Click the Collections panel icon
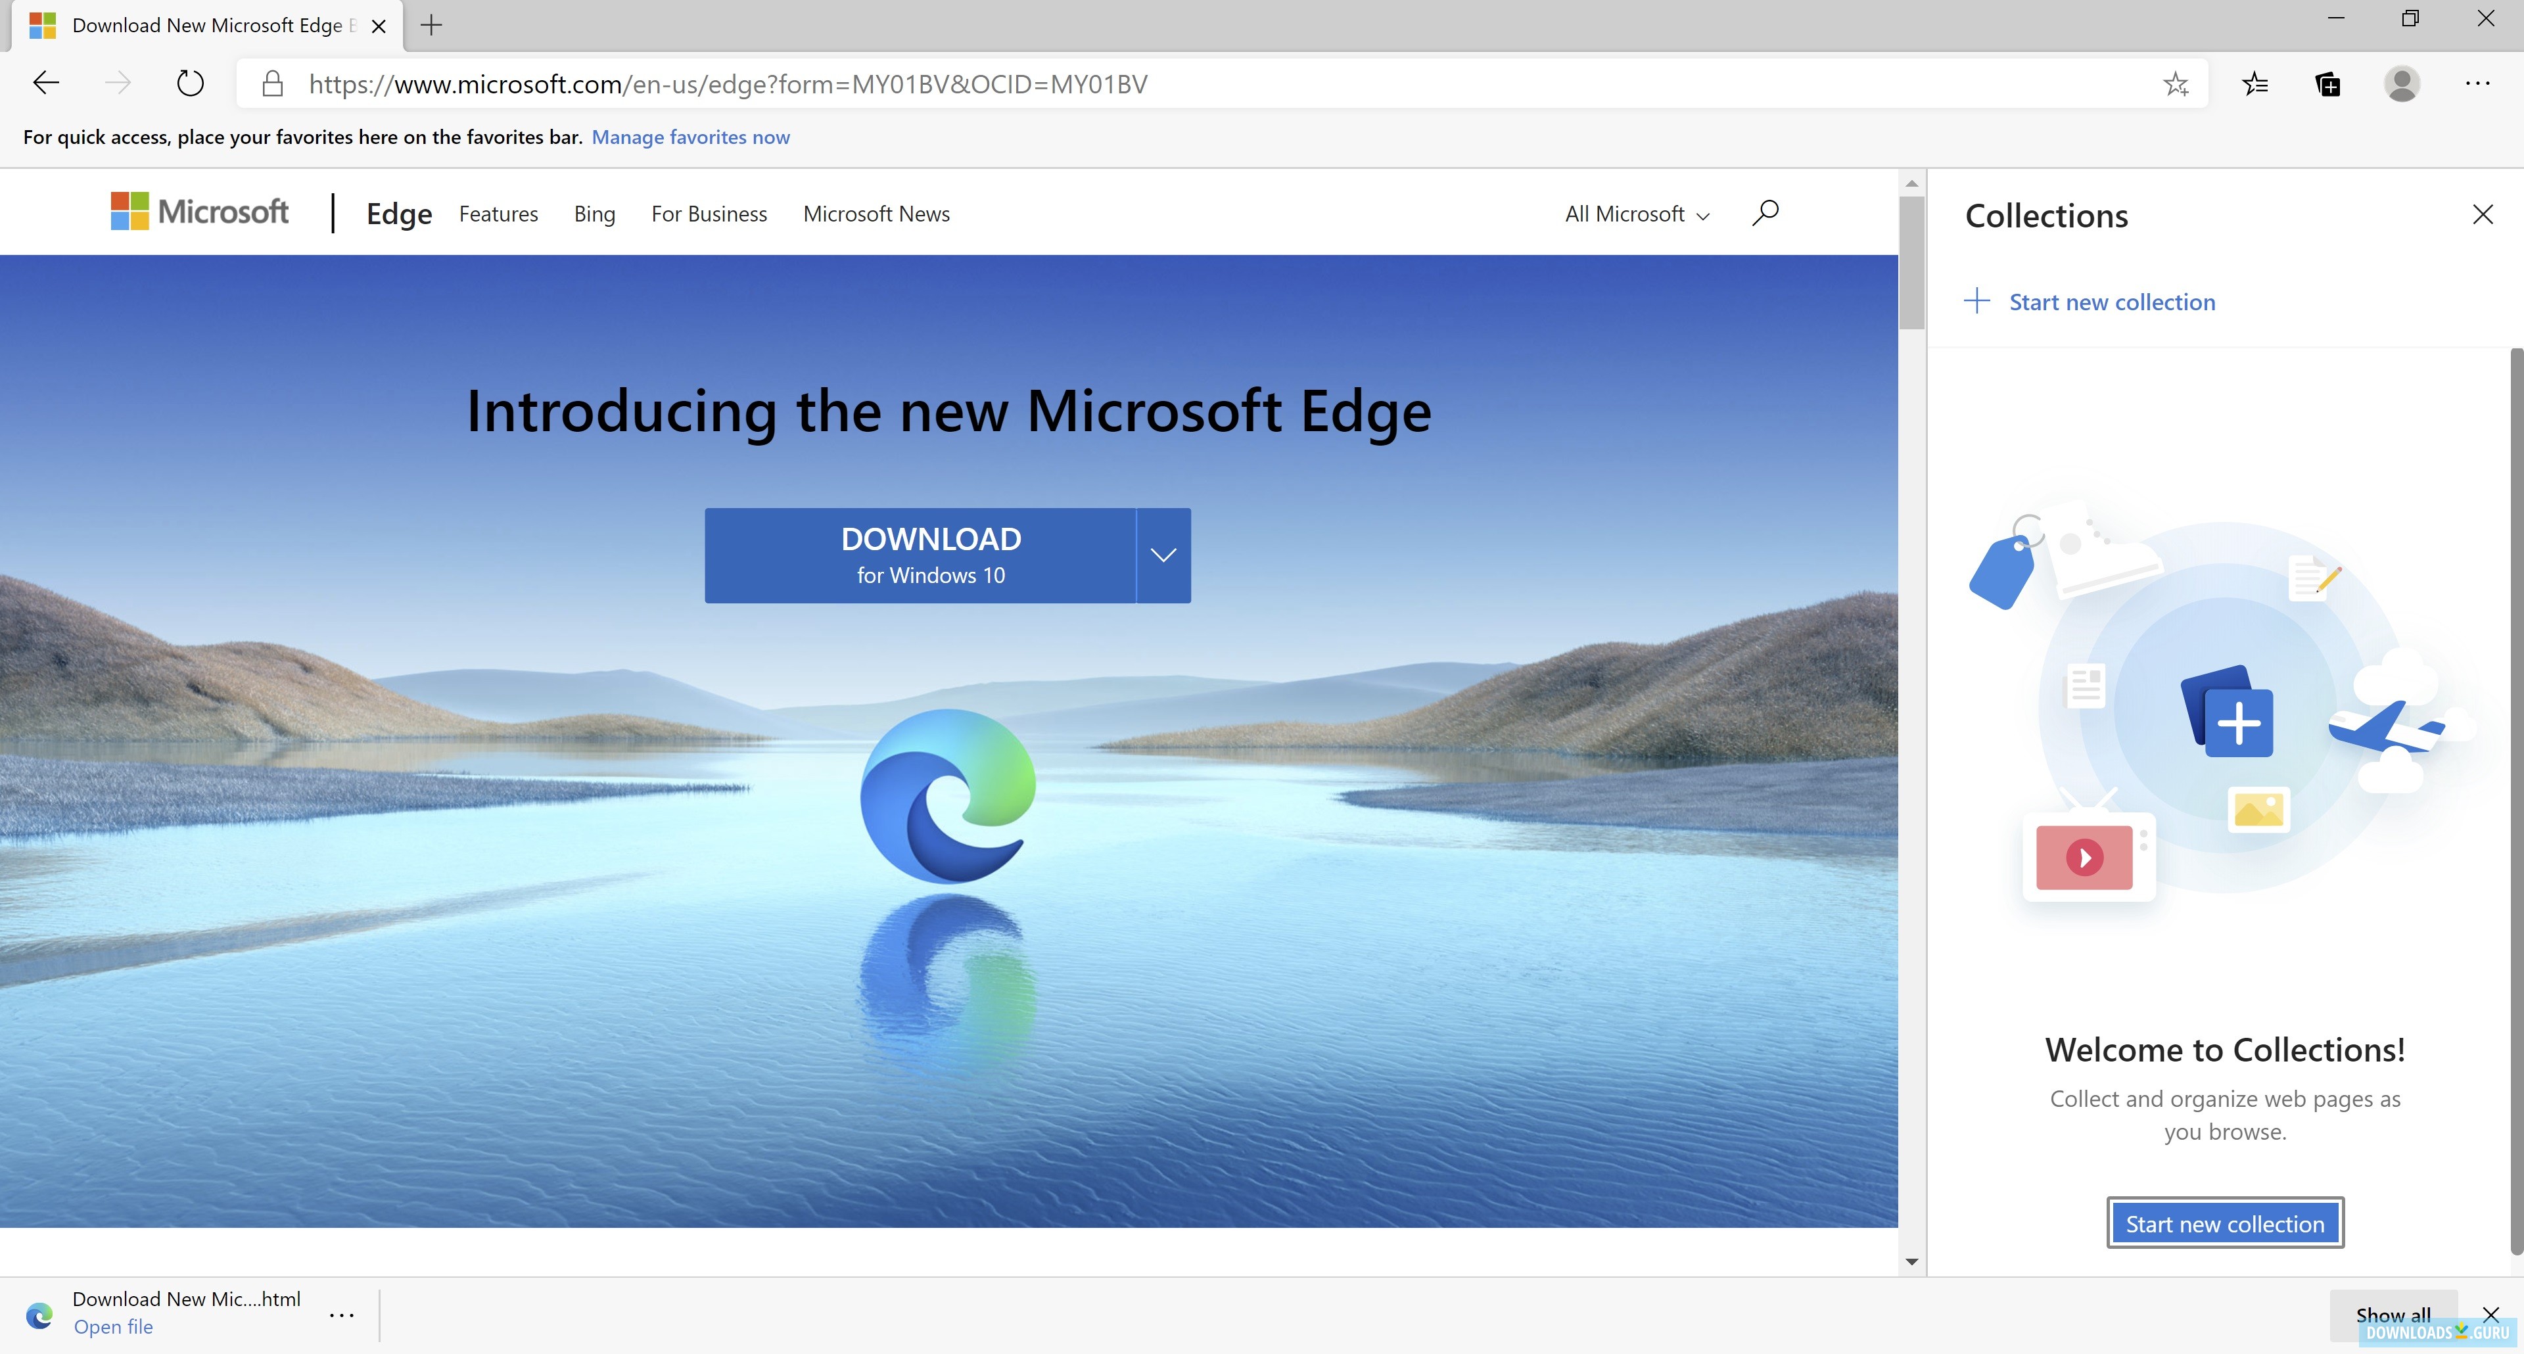 (x=2327, y=83)
